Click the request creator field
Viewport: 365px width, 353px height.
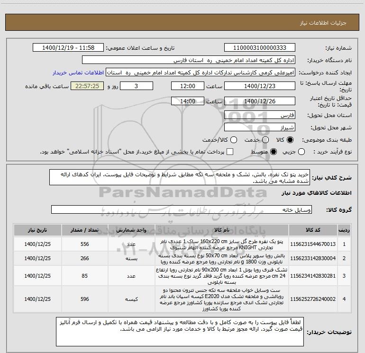coord(201,72)
